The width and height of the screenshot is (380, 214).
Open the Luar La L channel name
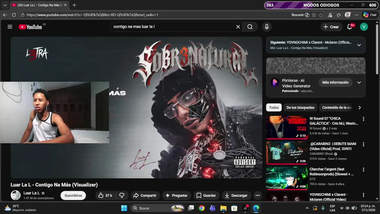32,193
